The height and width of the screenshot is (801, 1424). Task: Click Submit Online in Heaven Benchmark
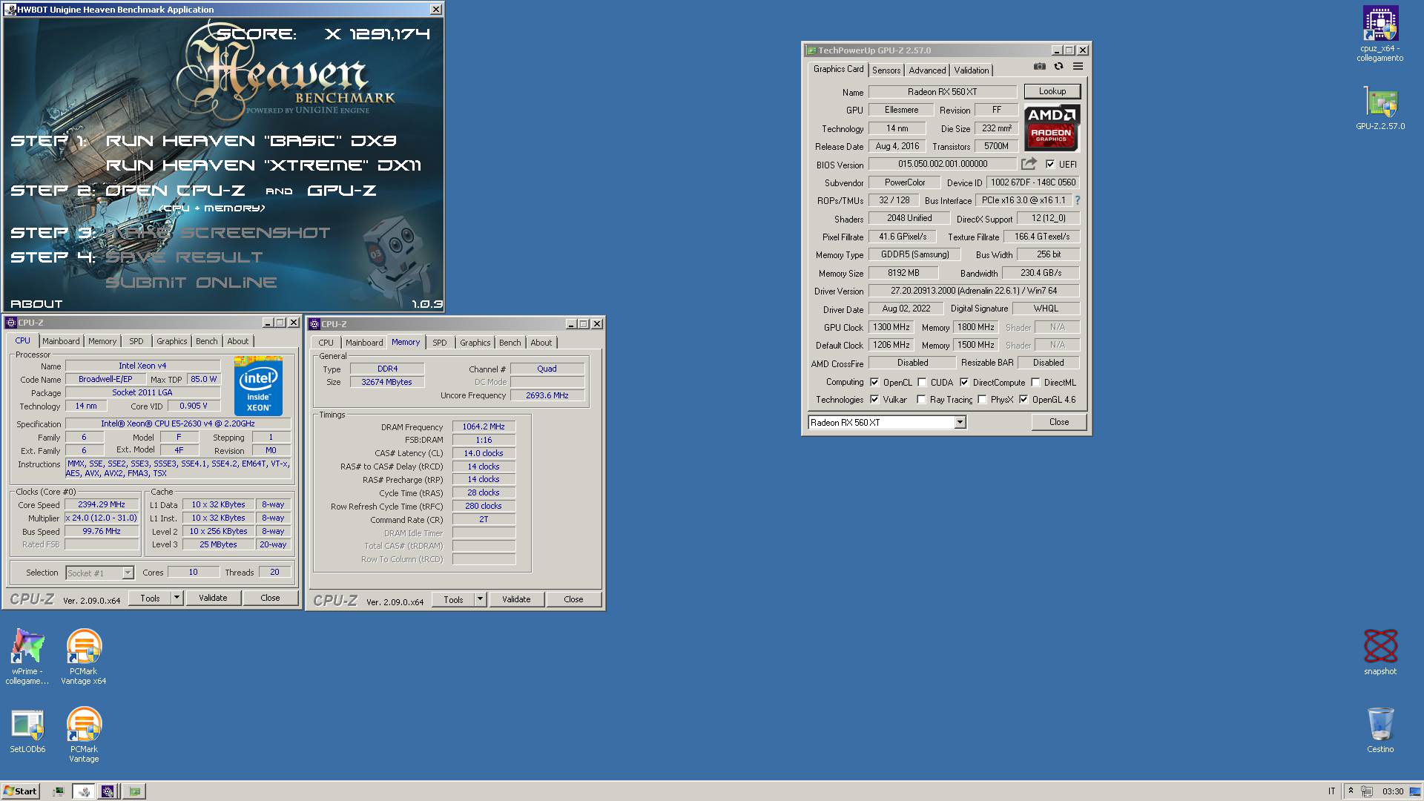point(191,283)
